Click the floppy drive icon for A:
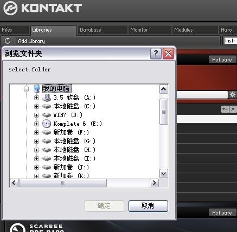The height and width of the screenshot is (232, 237). pos(47,97)
